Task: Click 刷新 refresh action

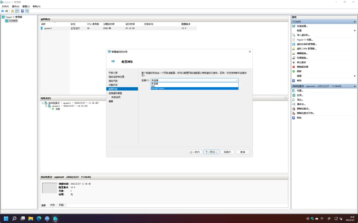Action: (299, 71)
